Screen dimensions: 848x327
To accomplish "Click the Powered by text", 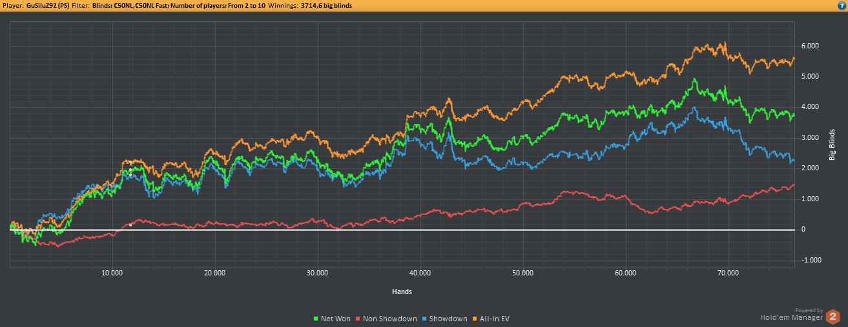I will (x=809, y=310).
